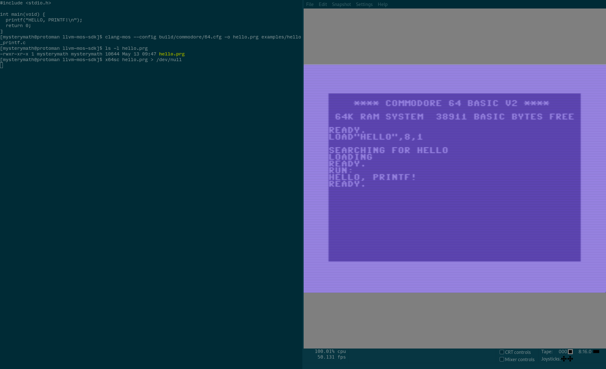
Task: Open the Snapshot menu
Action: (341, 4)
